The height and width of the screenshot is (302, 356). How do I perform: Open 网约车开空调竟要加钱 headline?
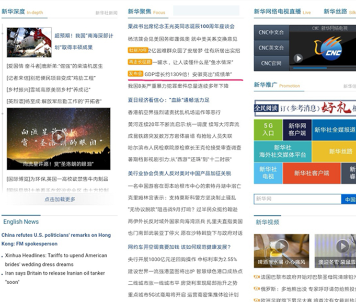point(179,247)
